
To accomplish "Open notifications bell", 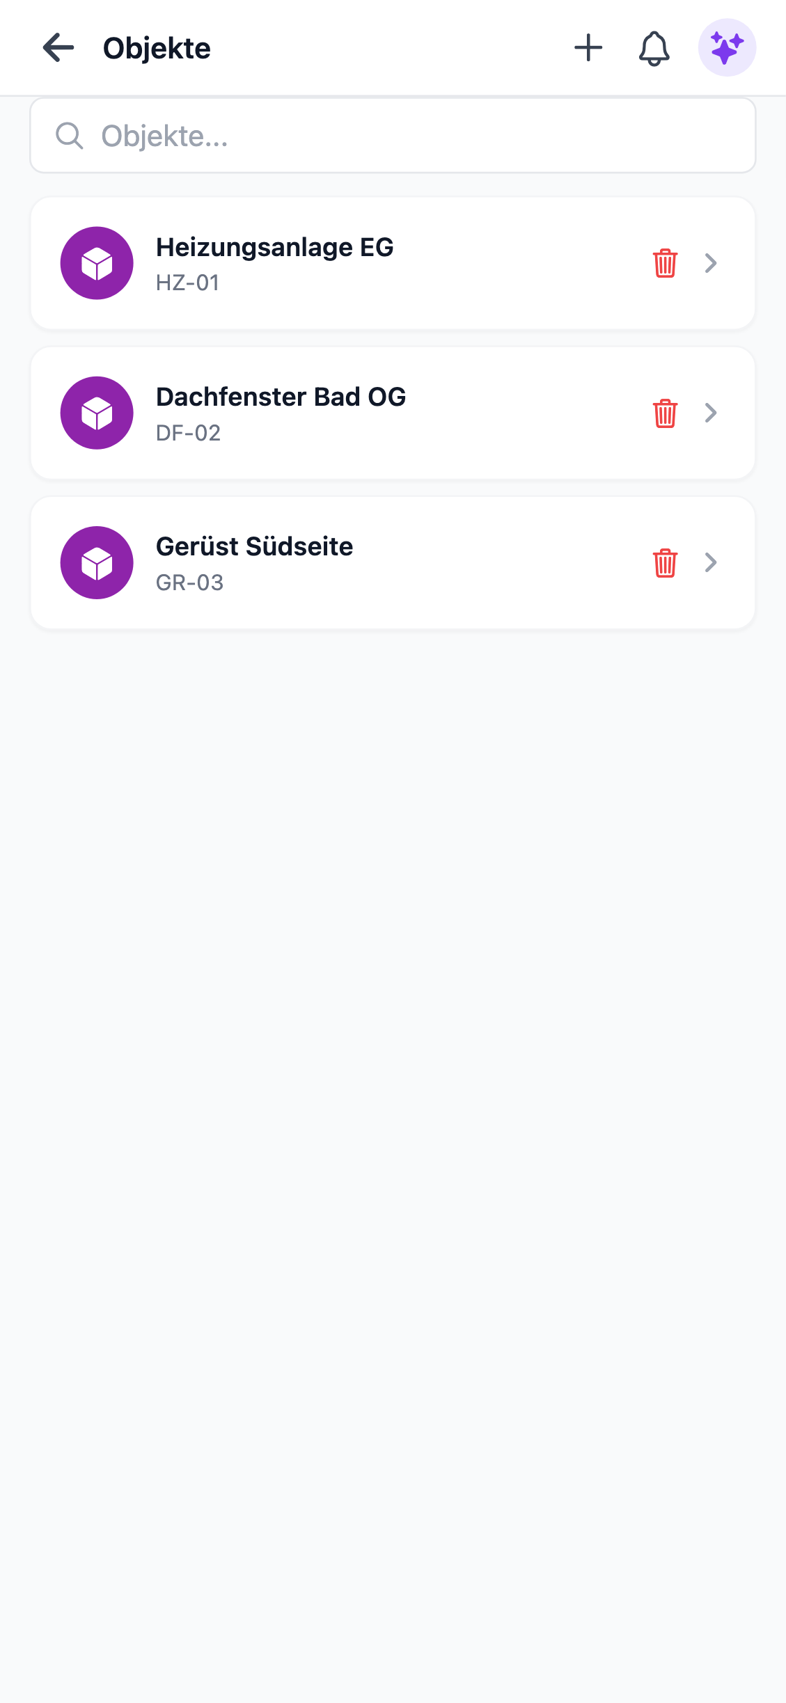I will [654, 48].
